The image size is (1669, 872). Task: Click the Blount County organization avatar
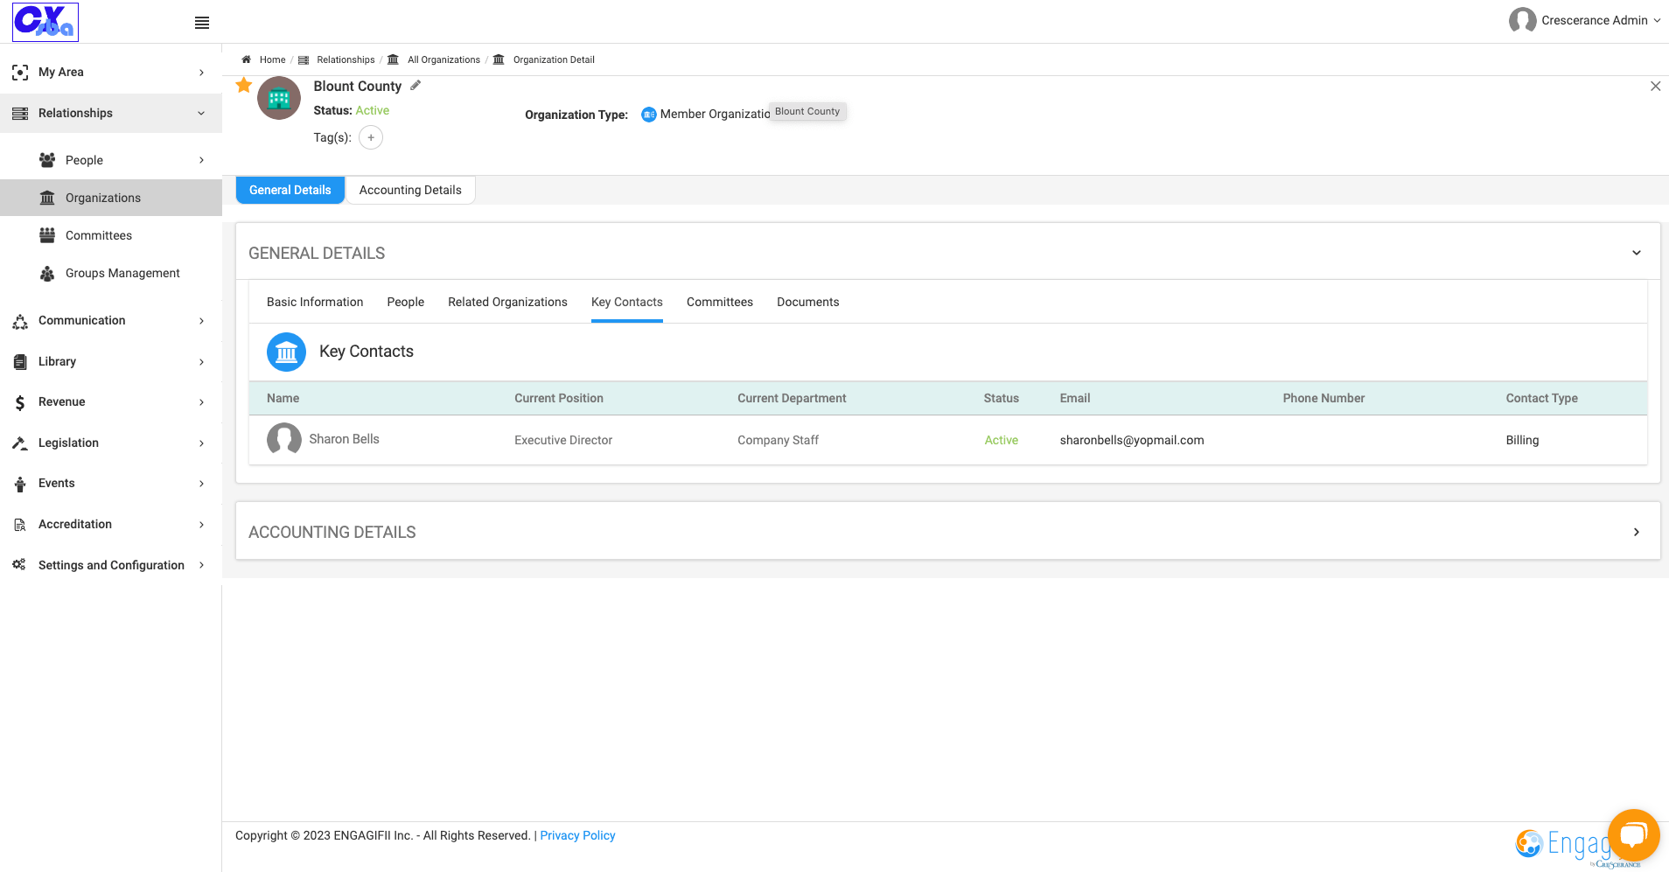(x=279, y=98)
